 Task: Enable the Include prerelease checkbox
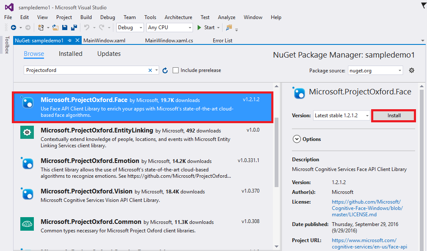click(x=176, y=70)
